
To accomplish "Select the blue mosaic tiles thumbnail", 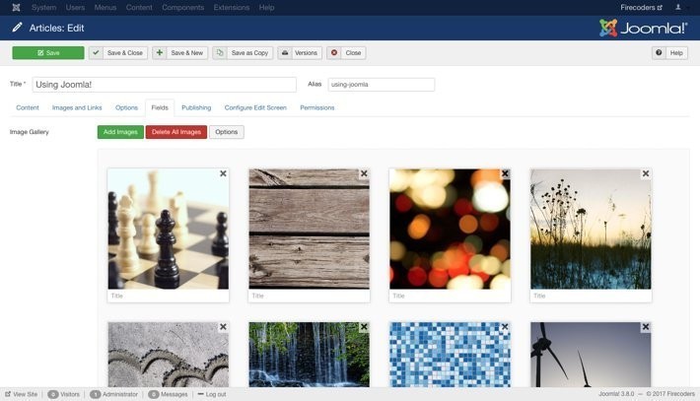I will coord(450,355).
